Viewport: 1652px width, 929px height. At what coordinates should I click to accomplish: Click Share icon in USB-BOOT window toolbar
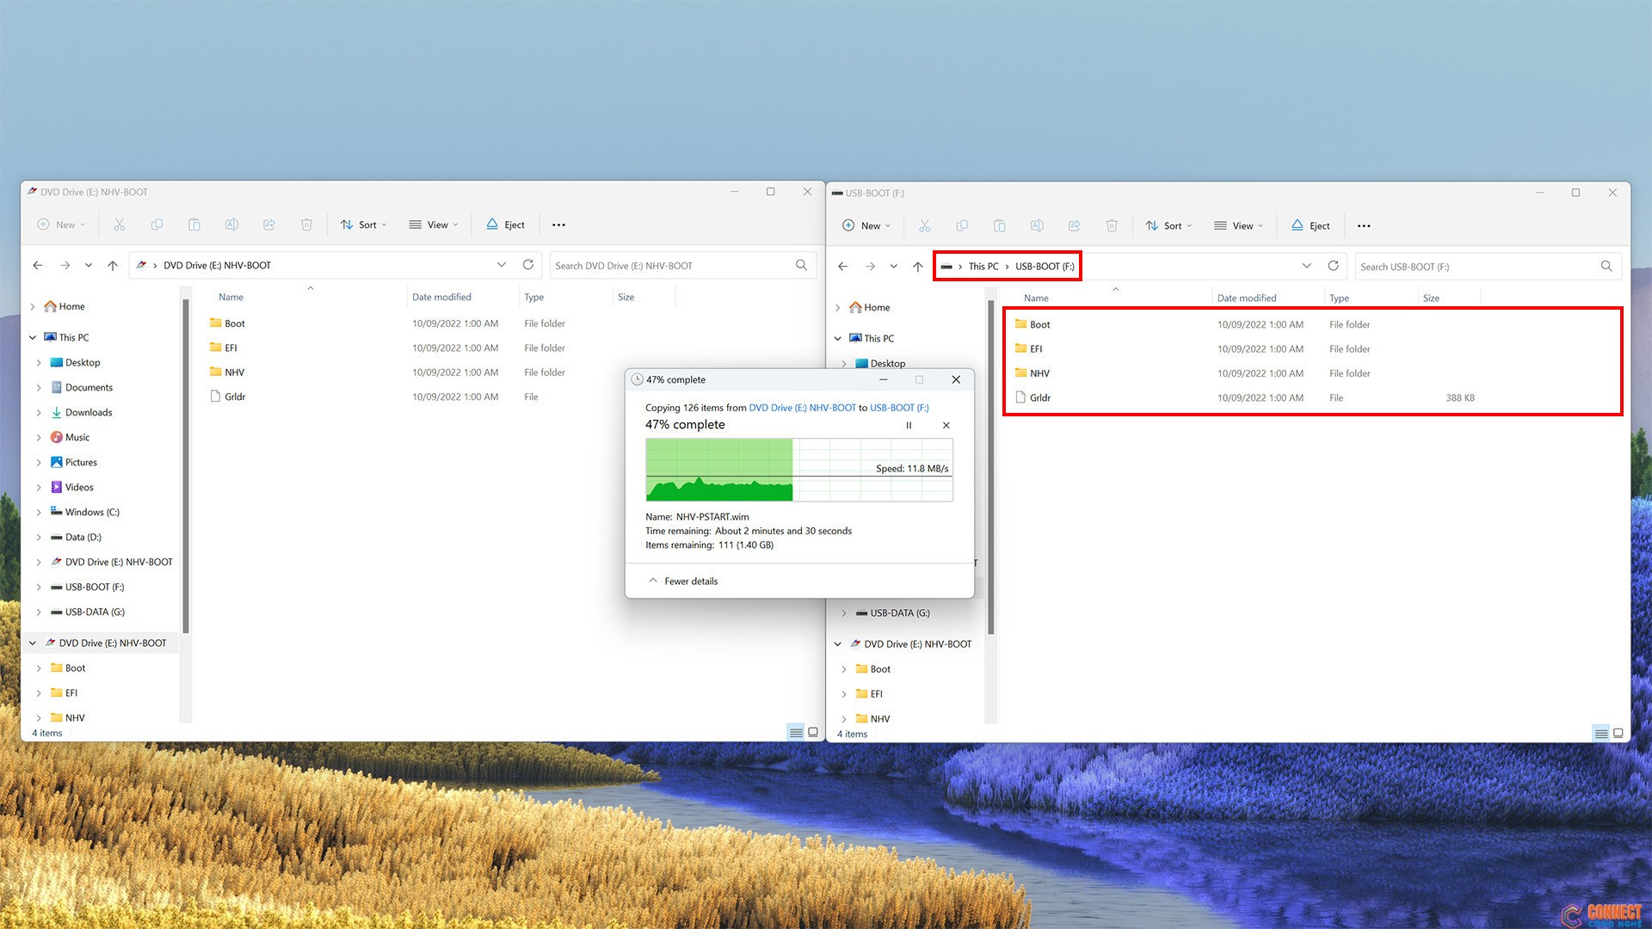click(1074, 225)
